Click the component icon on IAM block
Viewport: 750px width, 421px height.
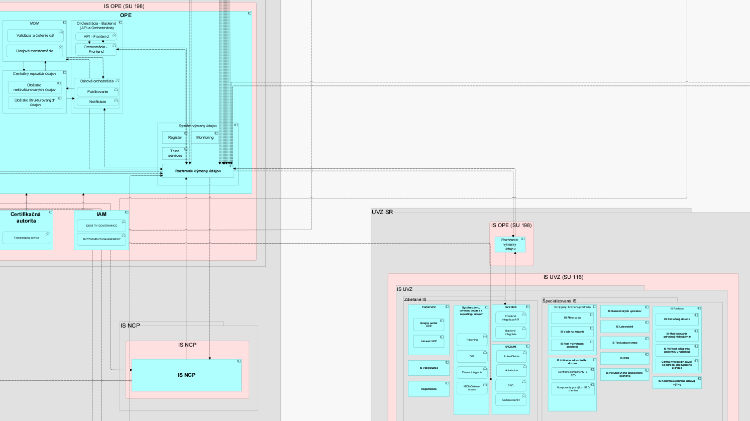(x=127, y=213)
